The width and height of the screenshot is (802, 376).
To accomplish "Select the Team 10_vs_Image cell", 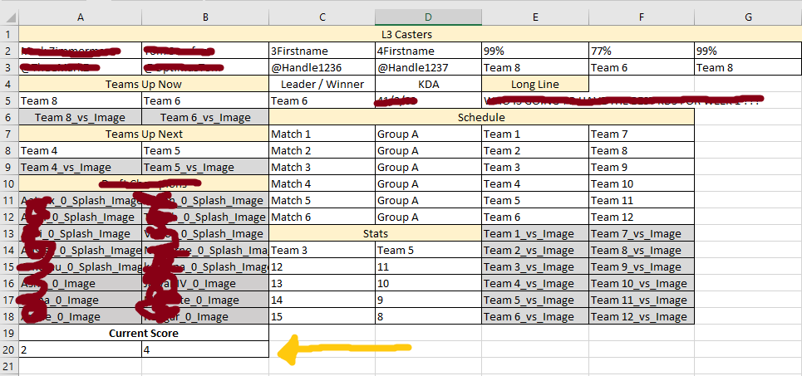I will (x=642, y=283).
